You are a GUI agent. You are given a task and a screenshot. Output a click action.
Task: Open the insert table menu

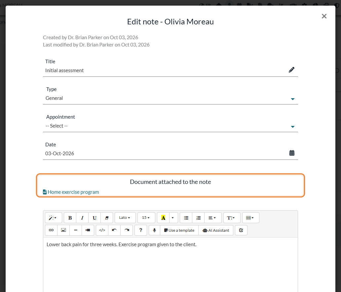click(x=250, y=218)
